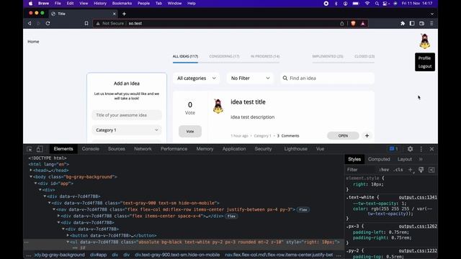Expand the head element node
Viewport: 461px width, 259px height.
(x=31, y=171)
